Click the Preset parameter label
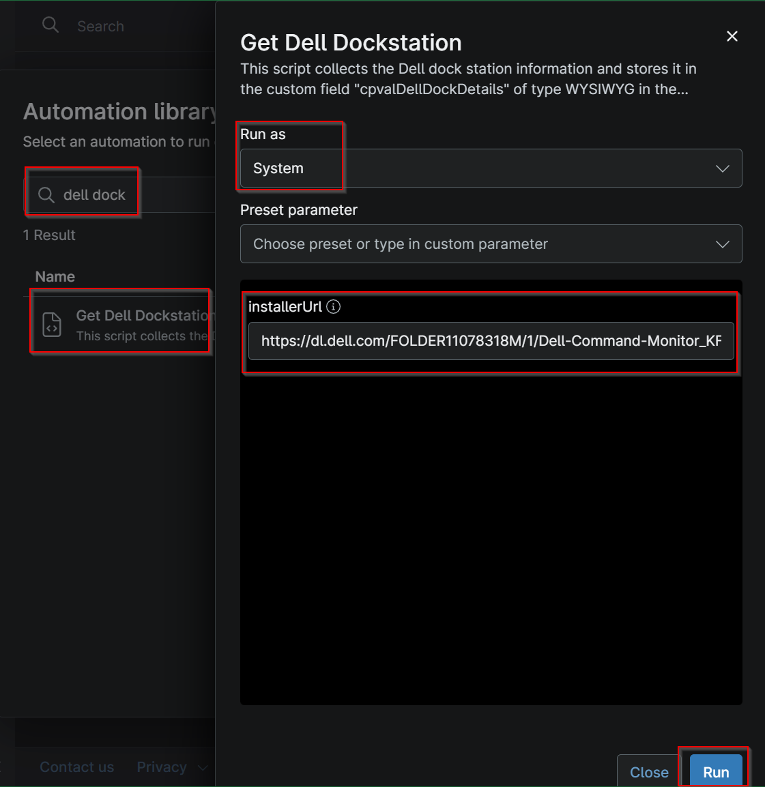Viewport: 765px width, 787px height. 298,210
